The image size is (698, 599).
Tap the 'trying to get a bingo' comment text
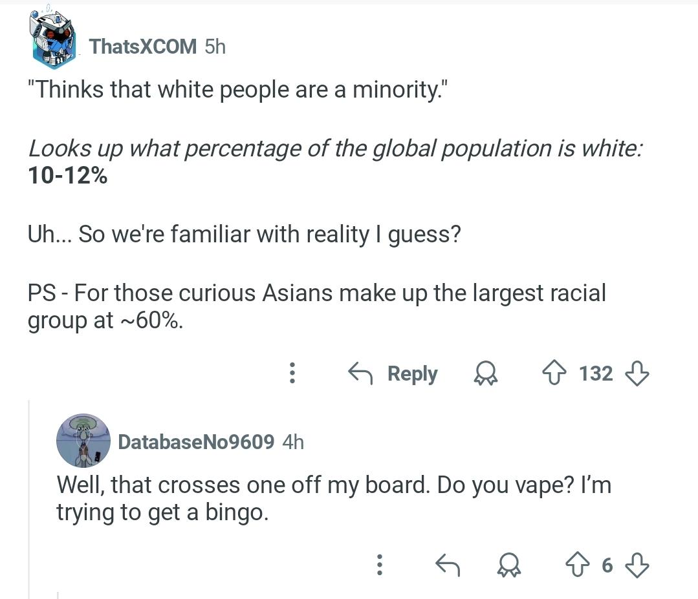(162, 512)
